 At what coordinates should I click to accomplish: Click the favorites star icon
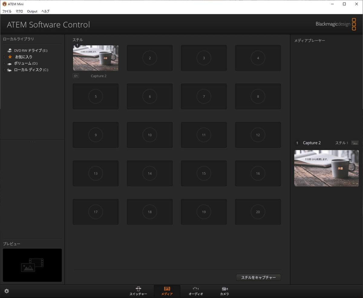pos(10,57)
